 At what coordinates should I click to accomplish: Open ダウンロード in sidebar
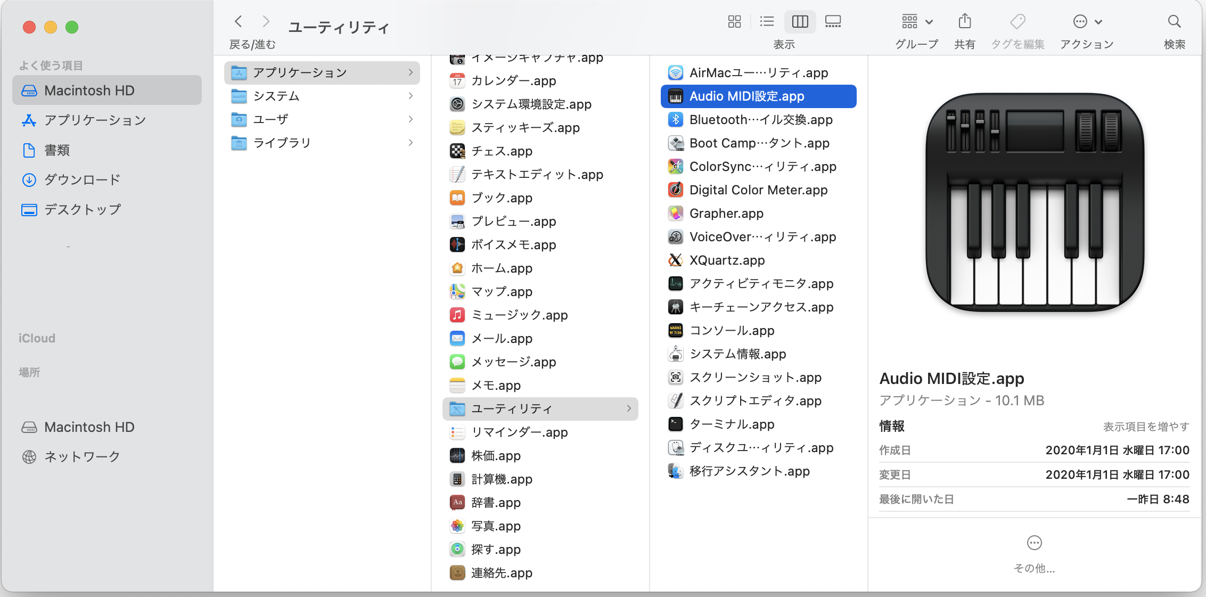[107, 180]
